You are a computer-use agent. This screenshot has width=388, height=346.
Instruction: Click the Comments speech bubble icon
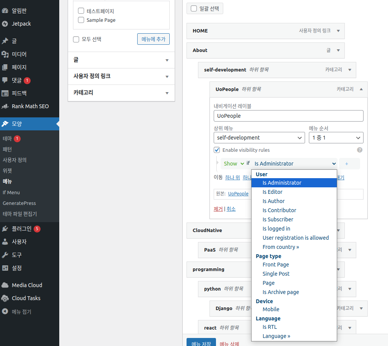tap(5, 80)
